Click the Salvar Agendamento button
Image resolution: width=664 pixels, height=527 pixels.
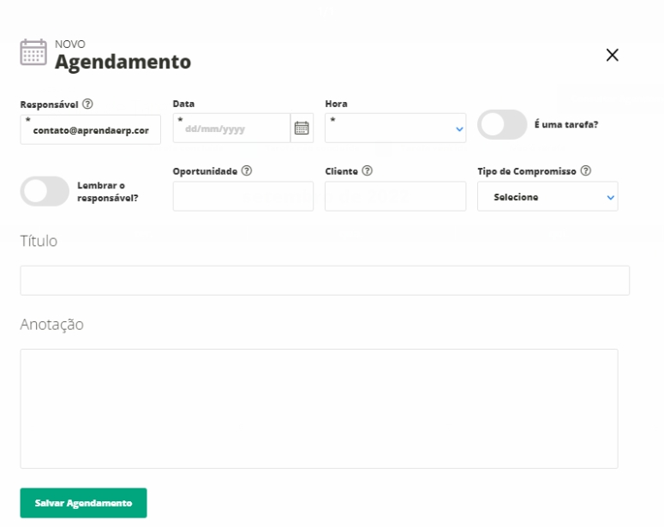tap(83, 503)
